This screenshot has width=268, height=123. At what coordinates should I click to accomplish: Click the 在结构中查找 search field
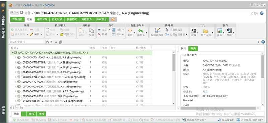[x=27, y=42]
